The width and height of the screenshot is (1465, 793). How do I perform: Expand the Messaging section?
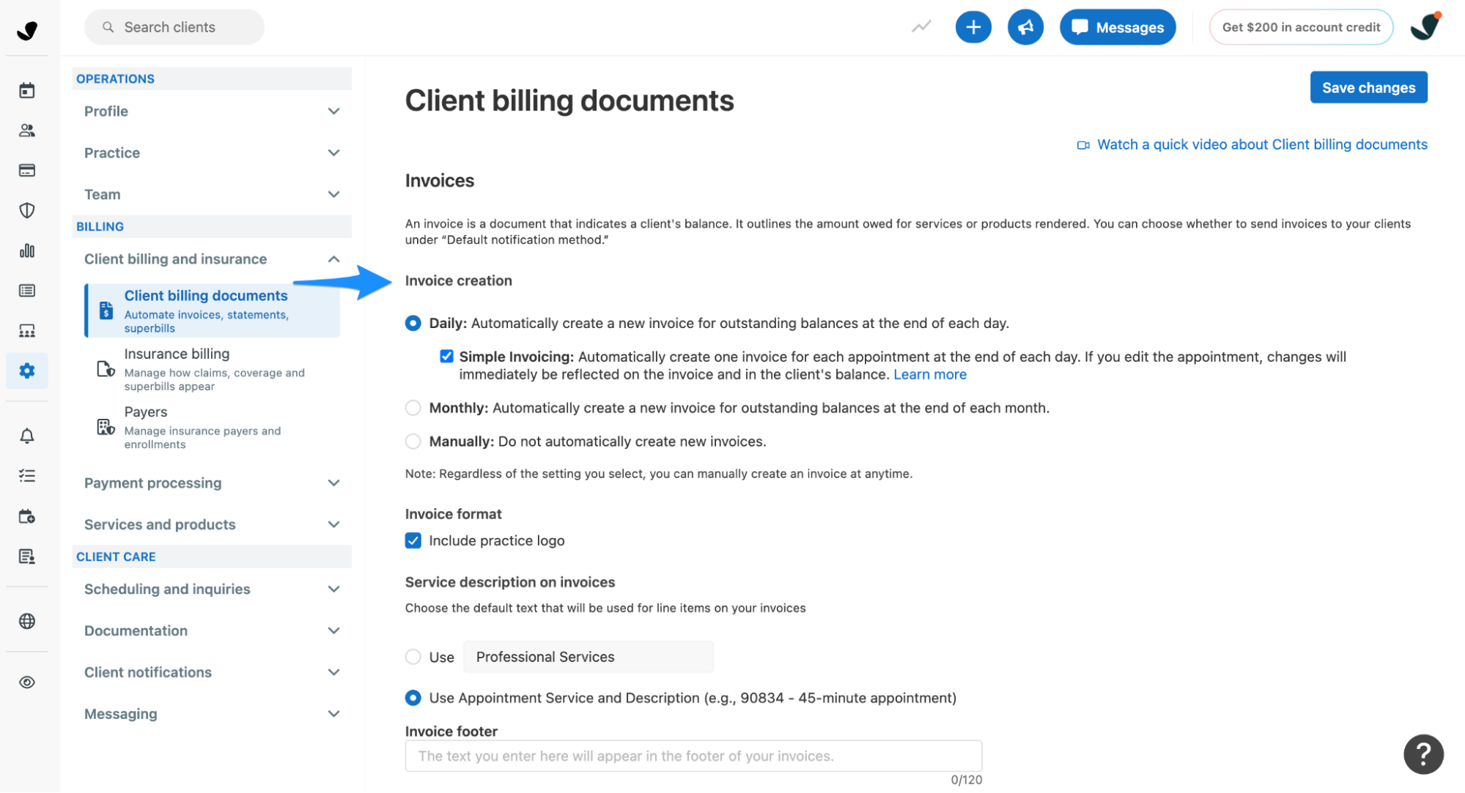click(212, 715)
